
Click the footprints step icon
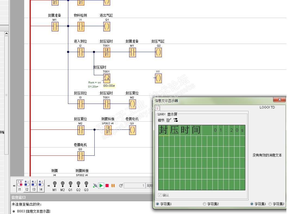(176, 120)
